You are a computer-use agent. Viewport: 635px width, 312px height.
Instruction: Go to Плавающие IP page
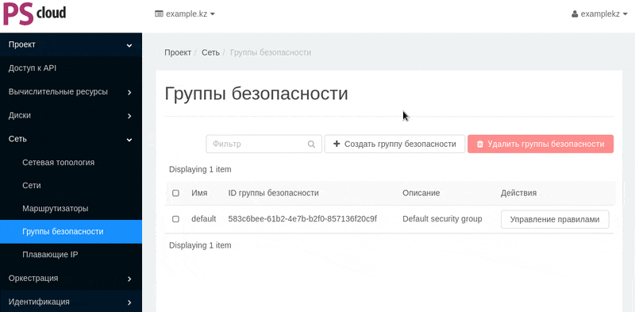pos(71,255)
